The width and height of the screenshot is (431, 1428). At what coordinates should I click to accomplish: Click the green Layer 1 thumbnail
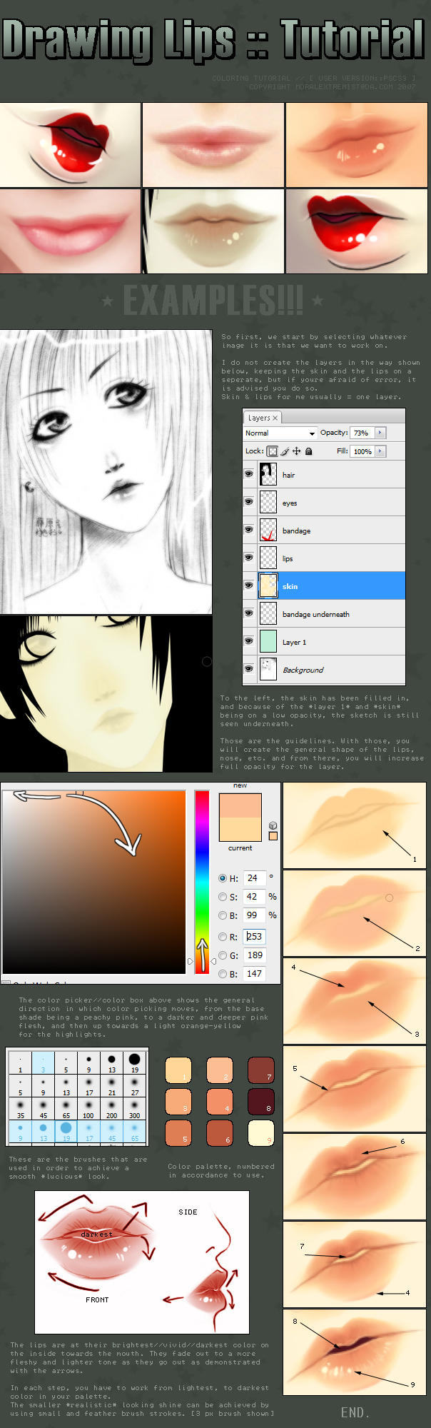tap(268, 641)
